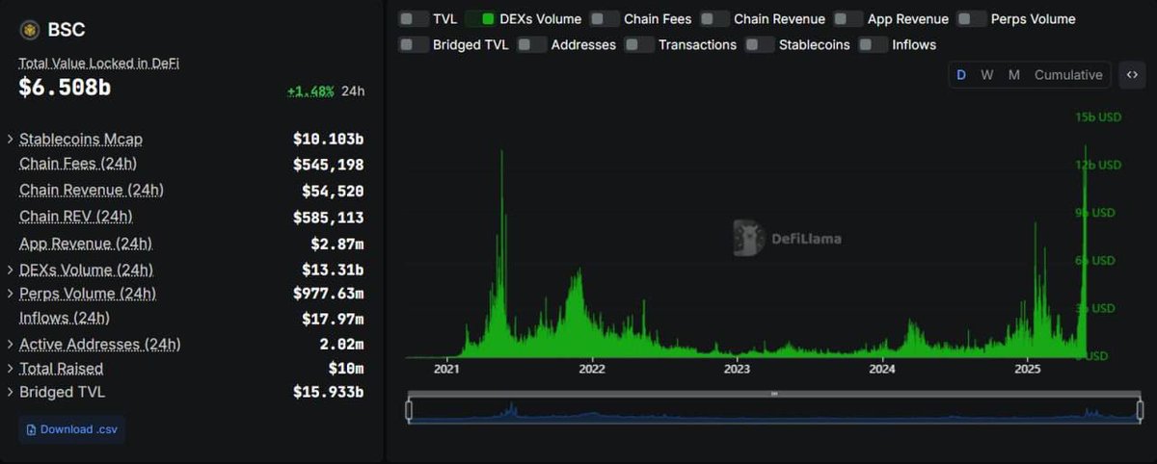Disable the DEXs Volume chart series
Viewport: 1157px width, 464px height.
(480, 19)
